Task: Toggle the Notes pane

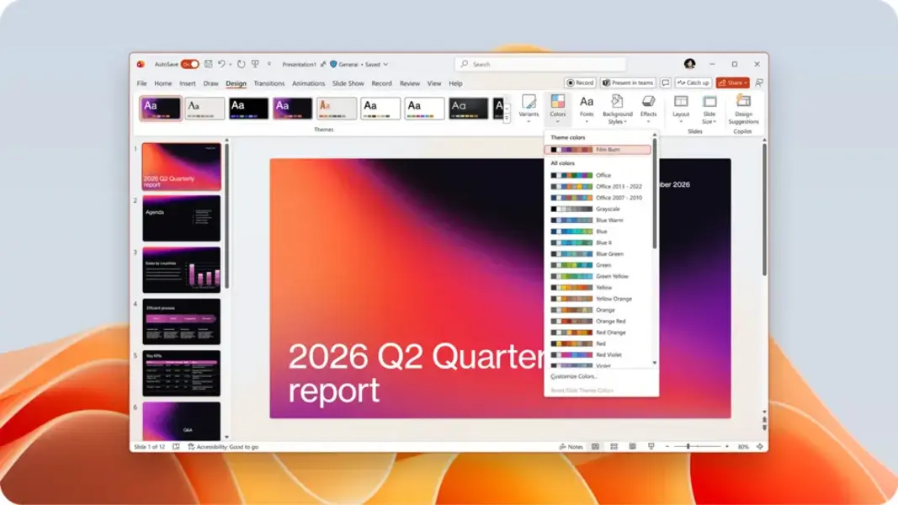Action: point(571,447)
